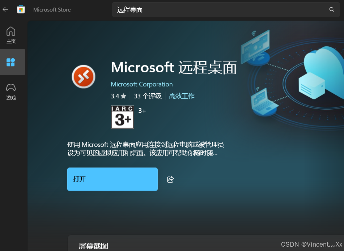Open the 游戏 gaming sidebar item
This screenshot has height=251, width=344.
click(11, 92)
